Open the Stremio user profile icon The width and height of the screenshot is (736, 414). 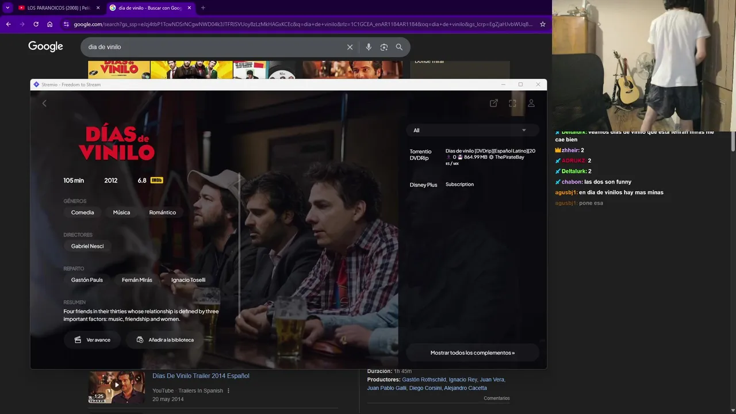pyautogui.click(x=531, y=103)
